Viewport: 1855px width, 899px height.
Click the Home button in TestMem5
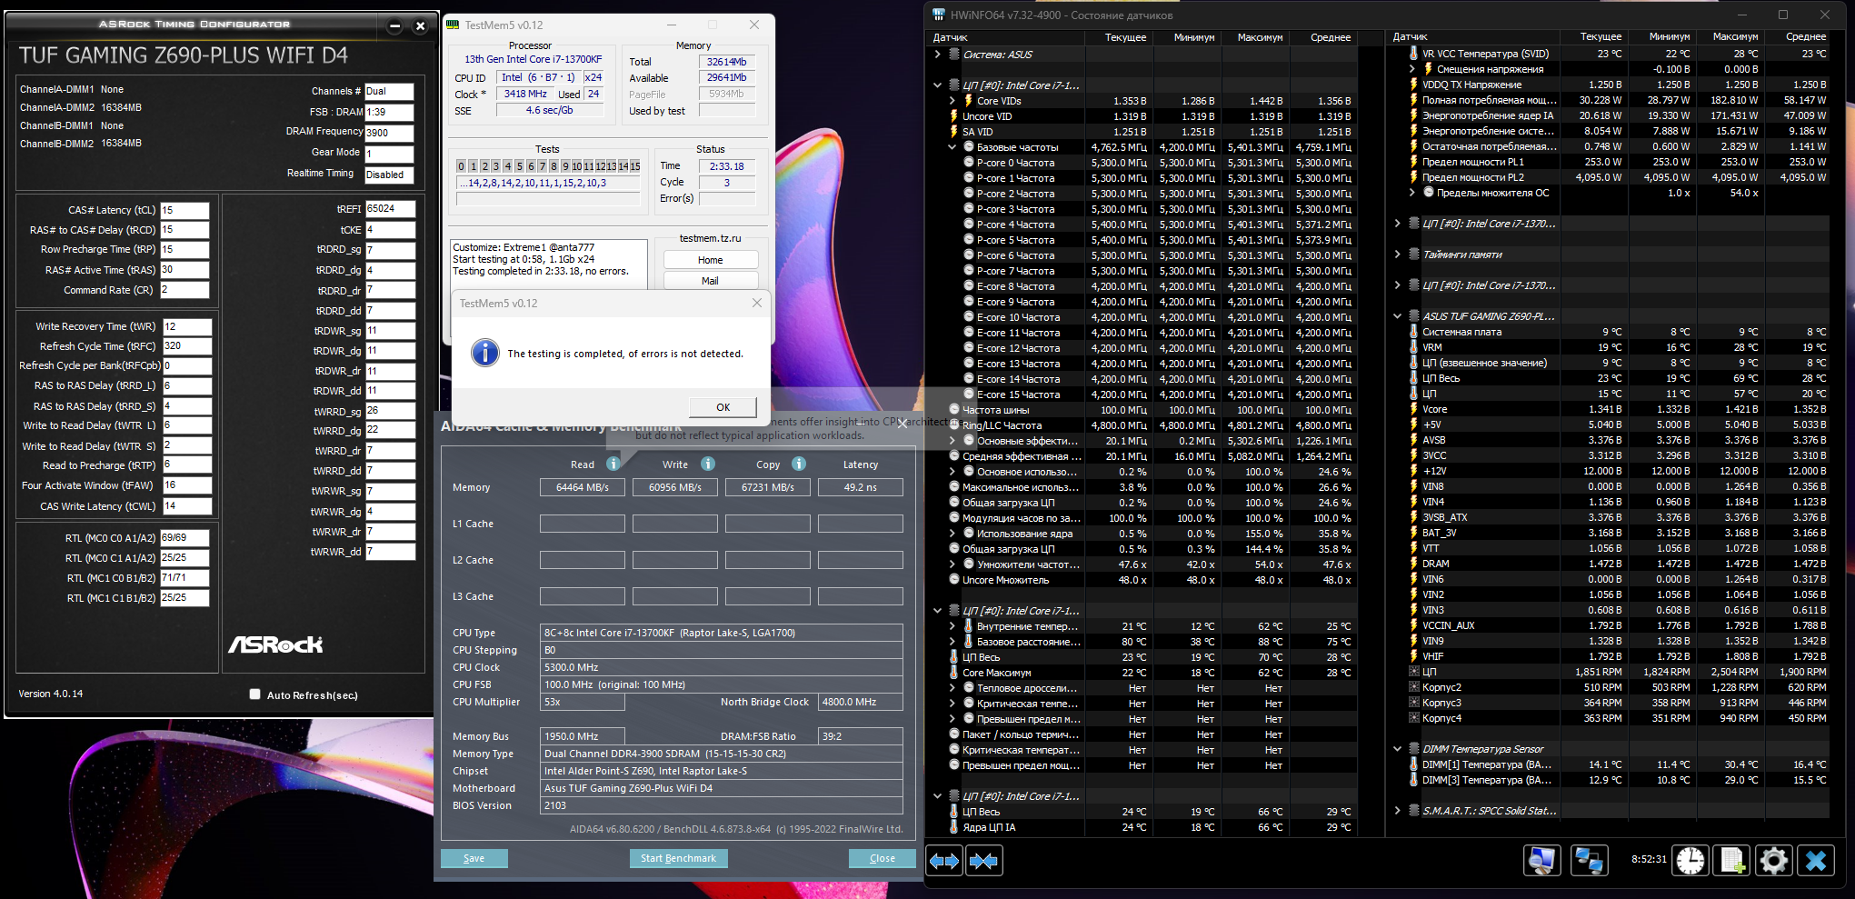[x=711, y=260]
